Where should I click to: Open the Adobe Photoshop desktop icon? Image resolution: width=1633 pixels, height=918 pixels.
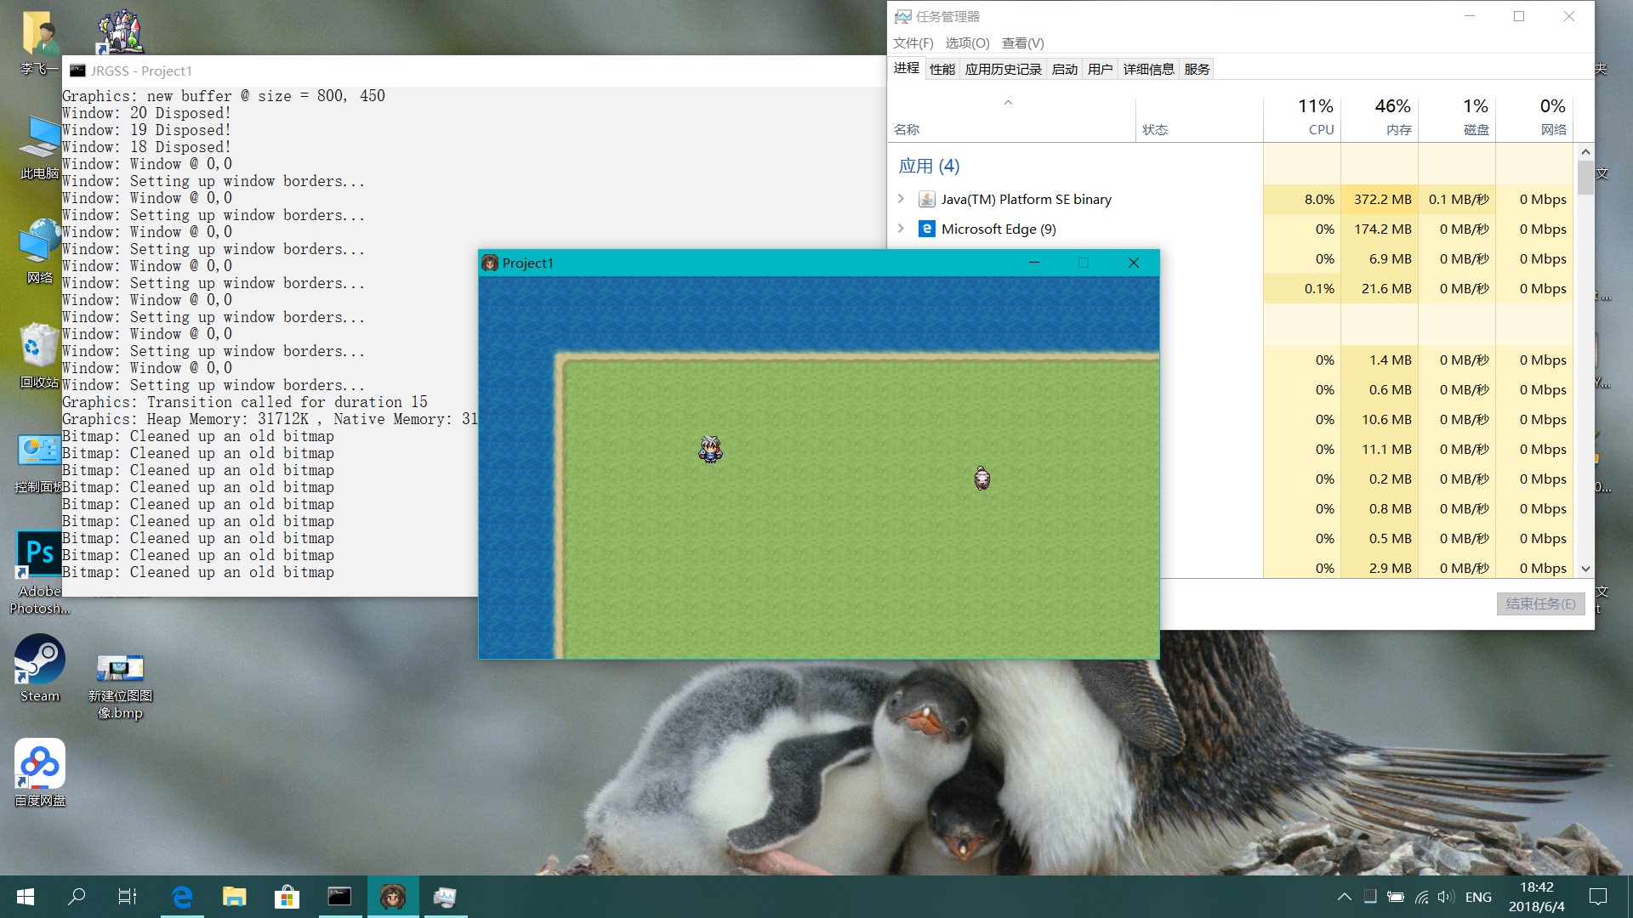click(x=39, y=571)
